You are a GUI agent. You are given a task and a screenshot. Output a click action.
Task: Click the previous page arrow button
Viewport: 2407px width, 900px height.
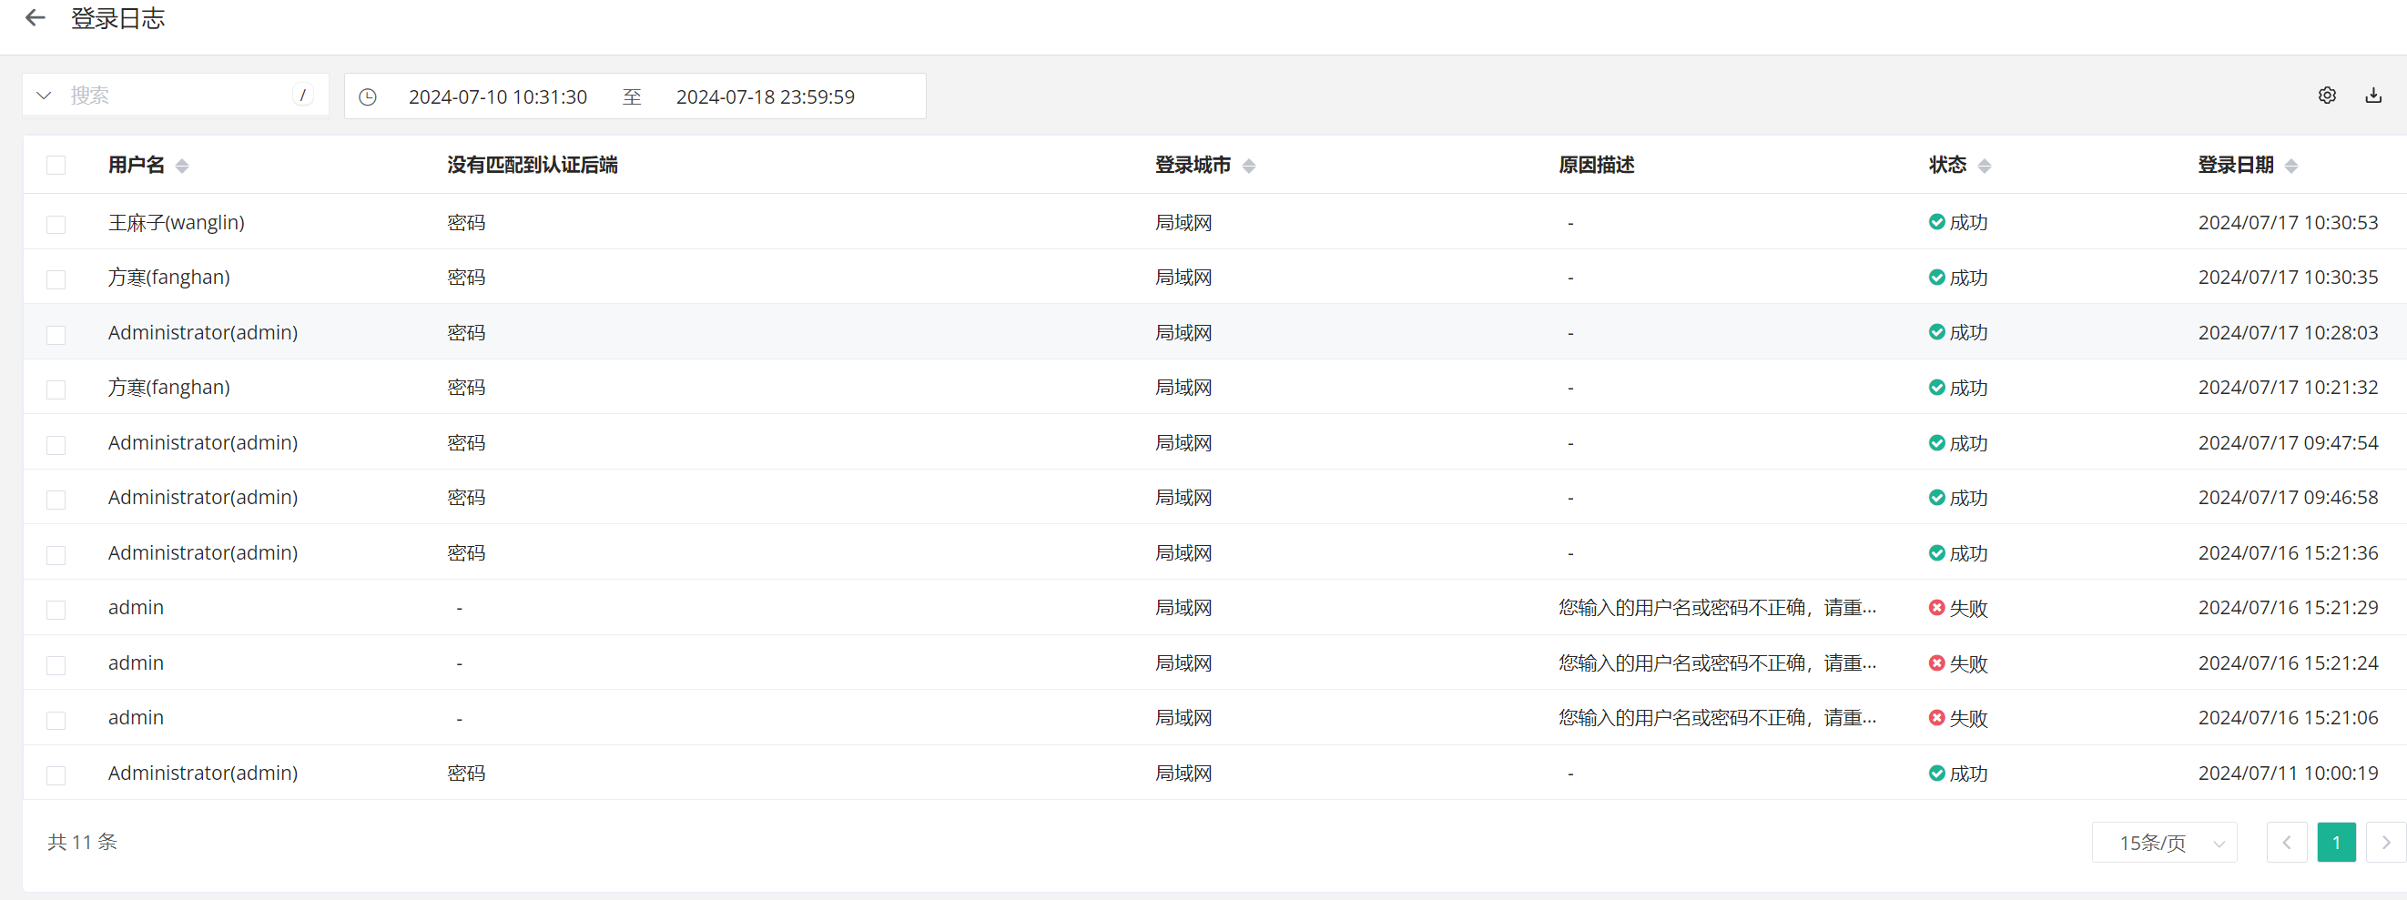(x=2287, y=843)
